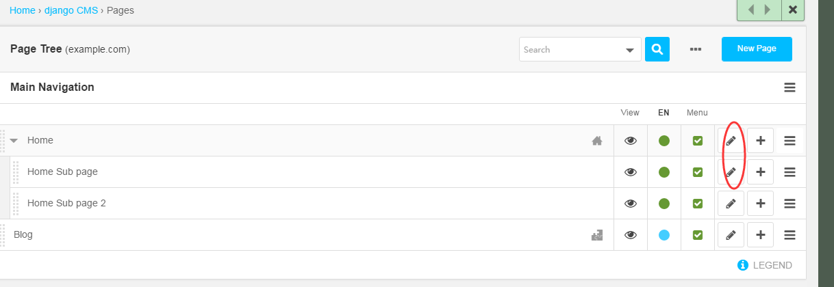Viewport: 834px width, 287px height.
Task: Open Main Navigation hamburger menu
Action: point(789,87)
